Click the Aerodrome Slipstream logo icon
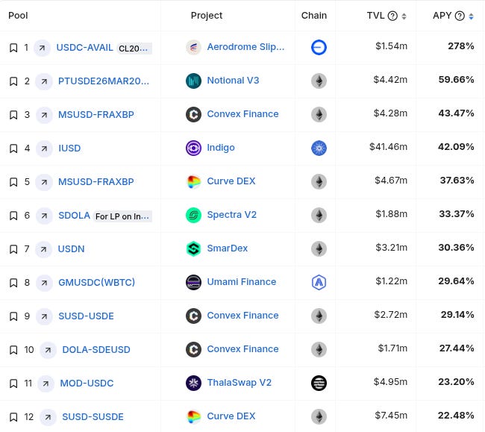This screenshot has height=432, width=485. 194,47
